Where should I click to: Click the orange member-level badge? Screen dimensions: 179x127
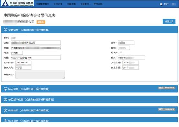pyautogui.click(x=41, y=22)
